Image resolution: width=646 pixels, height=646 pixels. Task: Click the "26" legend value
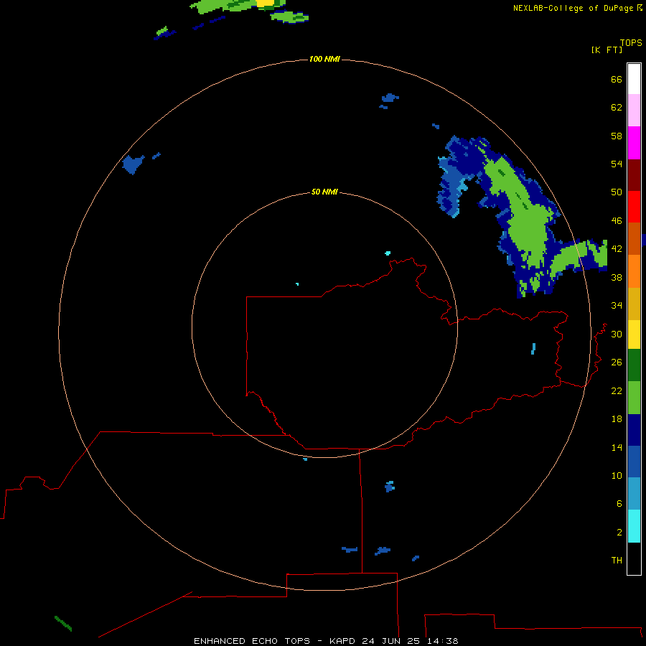click(x=617, y=362)
